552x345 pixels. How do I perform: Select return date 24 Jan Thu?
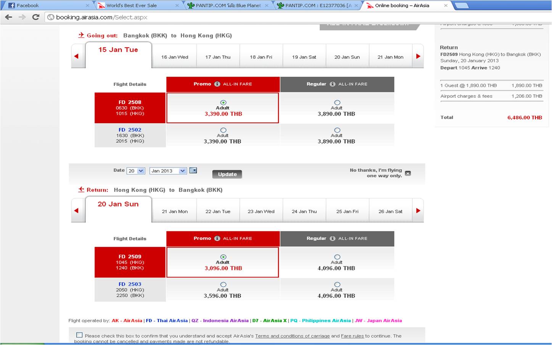tap(304, 211)
